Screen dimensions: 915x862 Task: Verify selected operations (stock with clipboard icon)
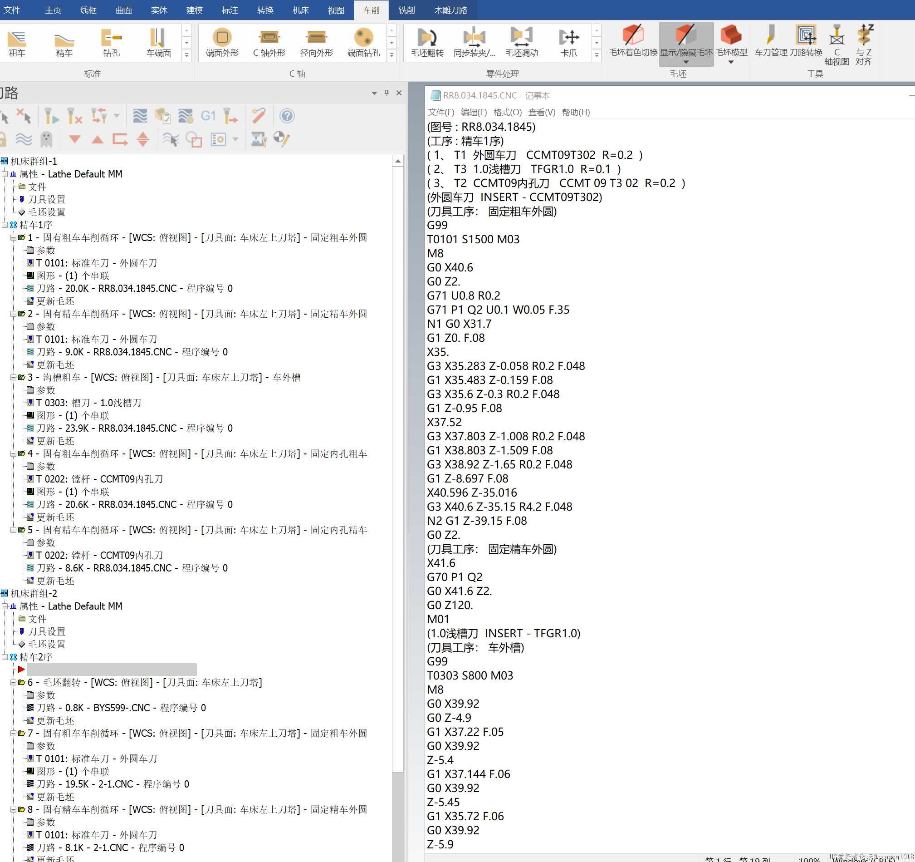tap(162, 116)
